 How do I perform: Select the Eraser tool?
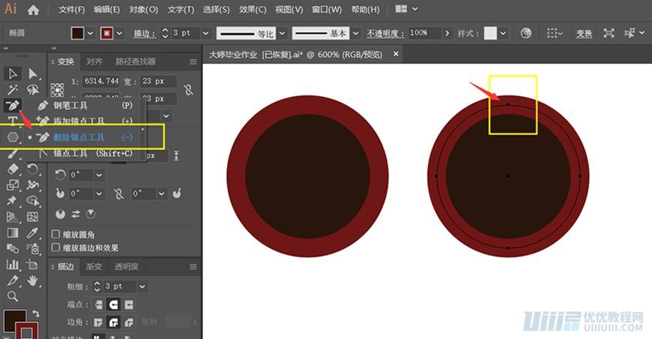point(13,169)
